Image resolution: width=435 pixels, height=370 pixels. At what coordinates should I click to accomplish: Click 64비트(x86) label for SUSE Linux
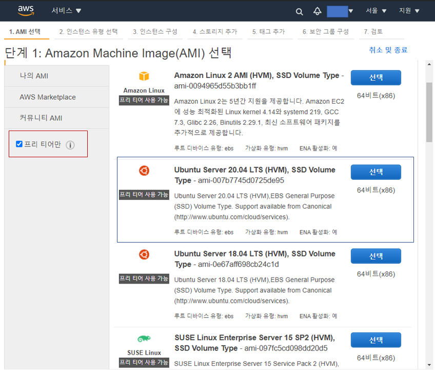click(375, 358)
